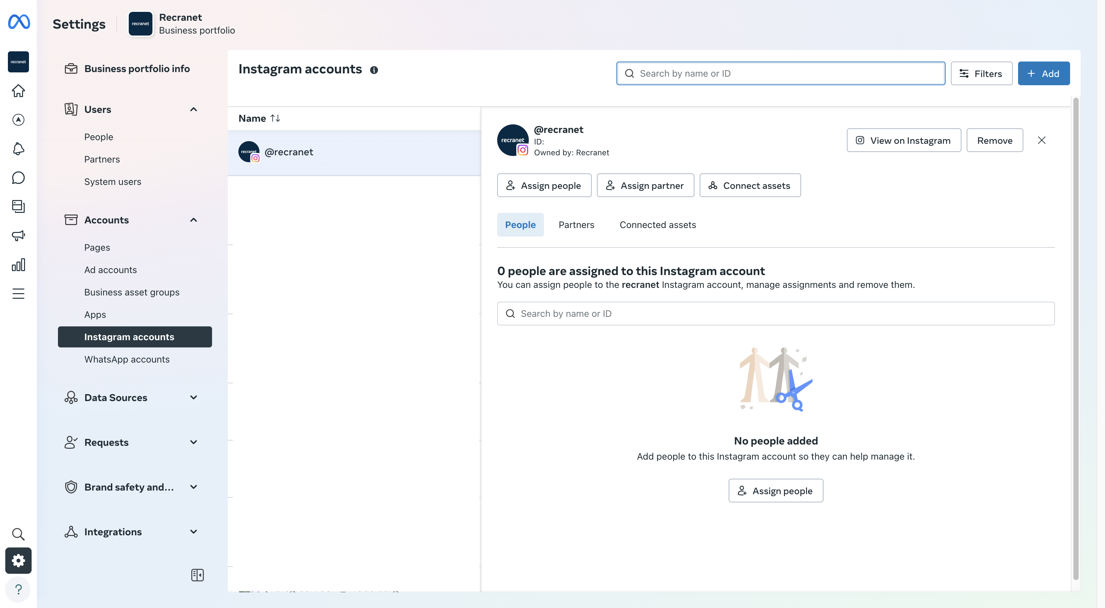Click View on Instagram button
The width and height of the screenshot is (1105, 608).
point(904,140)
